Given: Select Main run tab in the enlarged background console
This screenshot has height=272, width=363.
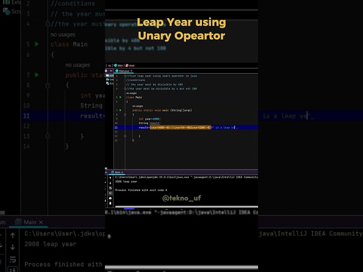Looking at the screenshot, I should [x=29, y=222].
